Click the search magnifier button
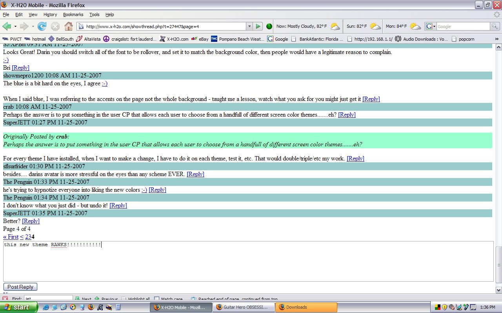The image size is (502, 313). (x=495, y=26)
